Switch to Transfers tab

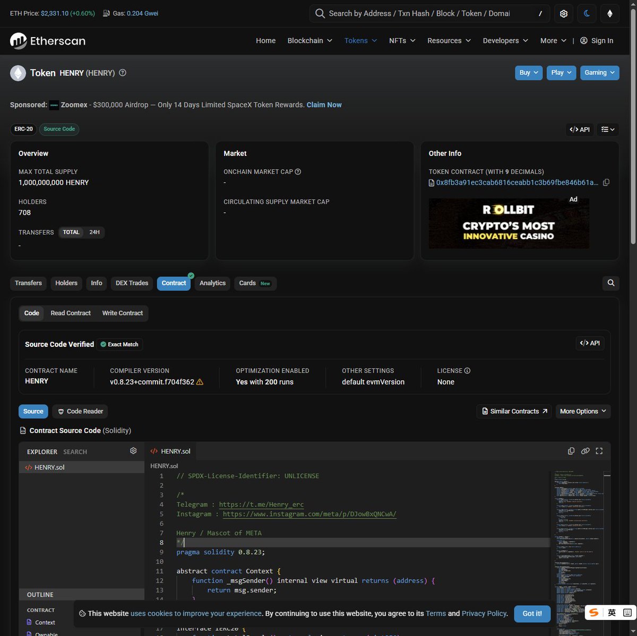[x=28, y=283]
